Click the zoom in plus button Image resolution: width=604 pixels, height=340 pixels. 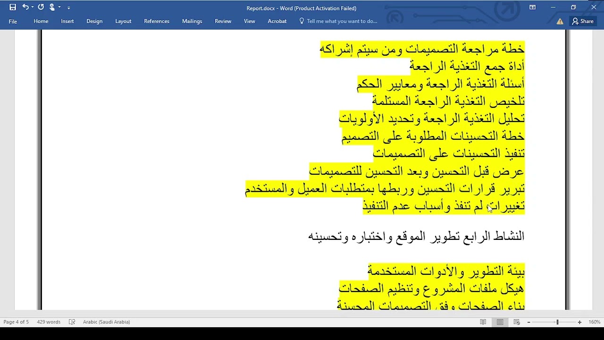[579, 322]
